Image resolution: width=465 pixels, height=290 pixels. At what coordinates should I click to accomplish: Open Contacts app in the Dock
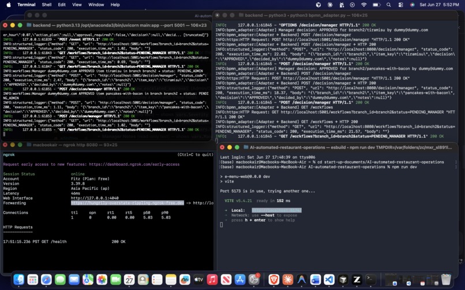pyautogui.click(x=143, y=279)
